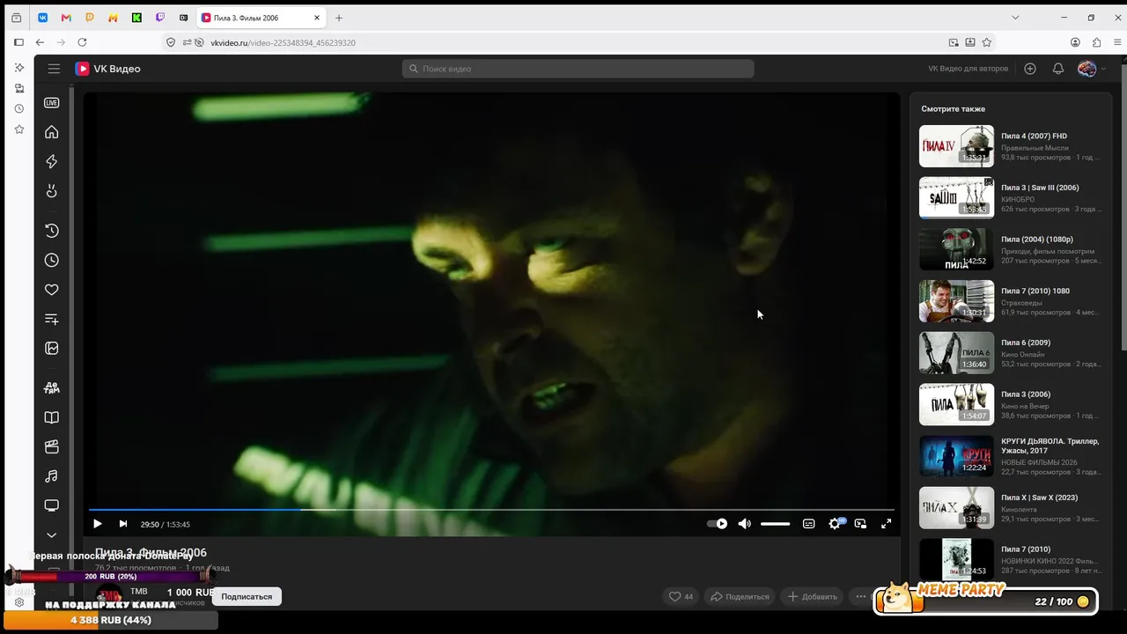
Task: Adjust the player volume slider
Action: [x=775, y=524]
